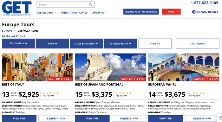Viewport: 222px width, 122px height.
Task: Click 110 reviews for European Whirl
Action: (x=195, y=96)
